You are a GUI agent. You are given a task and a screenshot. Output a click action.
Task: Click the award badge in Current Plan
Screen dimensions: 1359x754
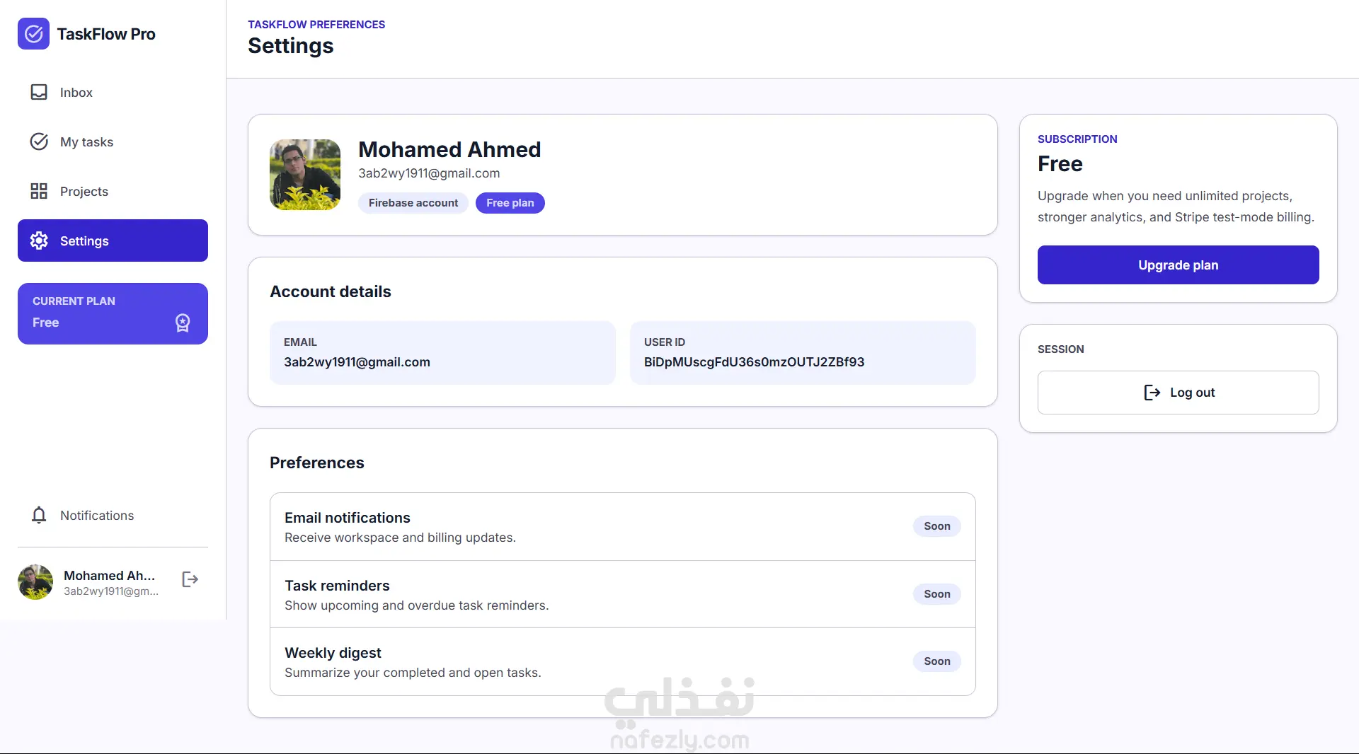pyautogui.click(x=183, y=323)
